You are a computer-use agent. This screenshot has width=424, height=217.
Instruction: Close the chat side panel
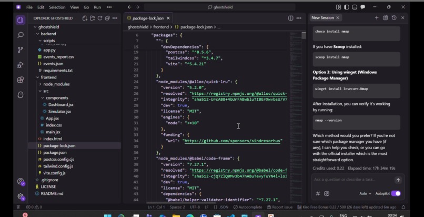tap(402, 18)
